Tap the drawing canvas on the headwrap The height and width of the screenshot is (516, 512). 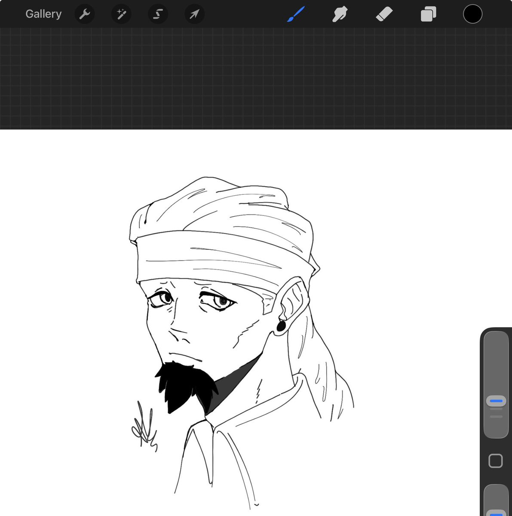coord(224,232)
